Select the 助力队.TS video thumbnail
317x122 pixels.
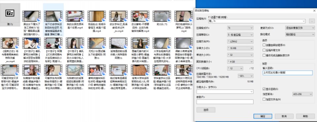[161, 16]
